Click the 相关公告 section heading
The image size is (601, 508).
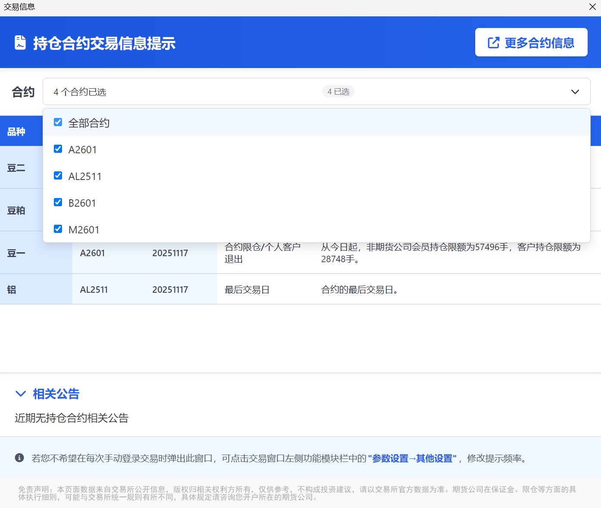point(56,394)
